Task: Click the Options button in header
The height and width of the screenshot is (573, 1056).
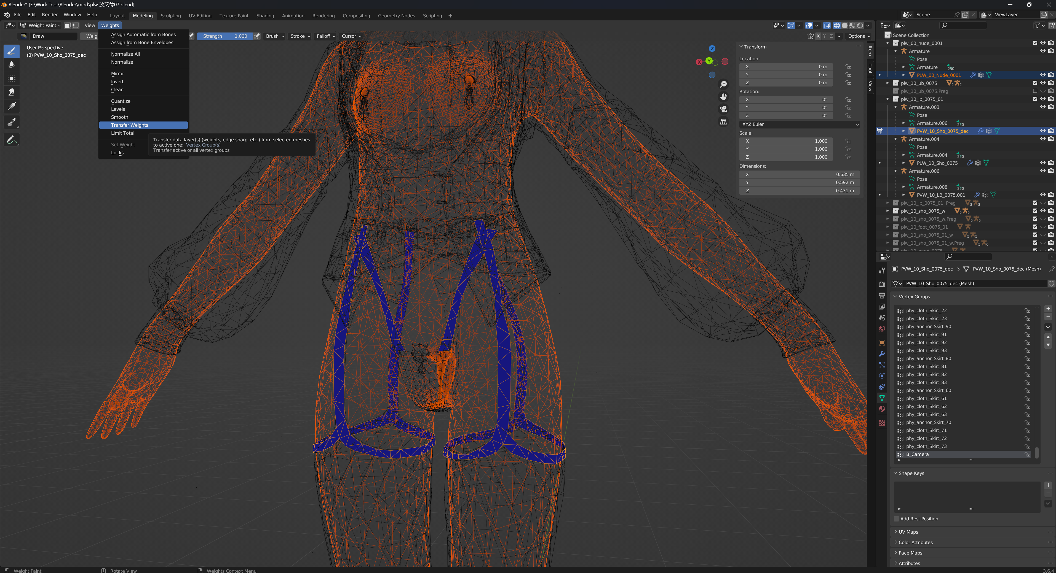Action: pyautogui.click(x=859, y=36)
